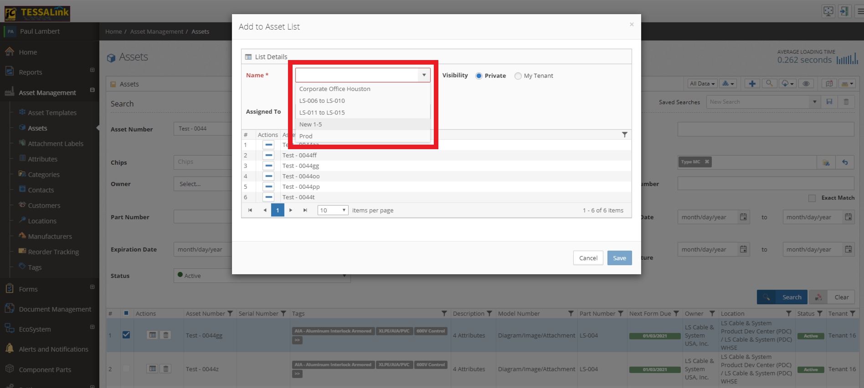Image resolution: width=864 pixels, height=388 pixels.
Task: Click the add asset plus icon
Action: tap(752, 84)
